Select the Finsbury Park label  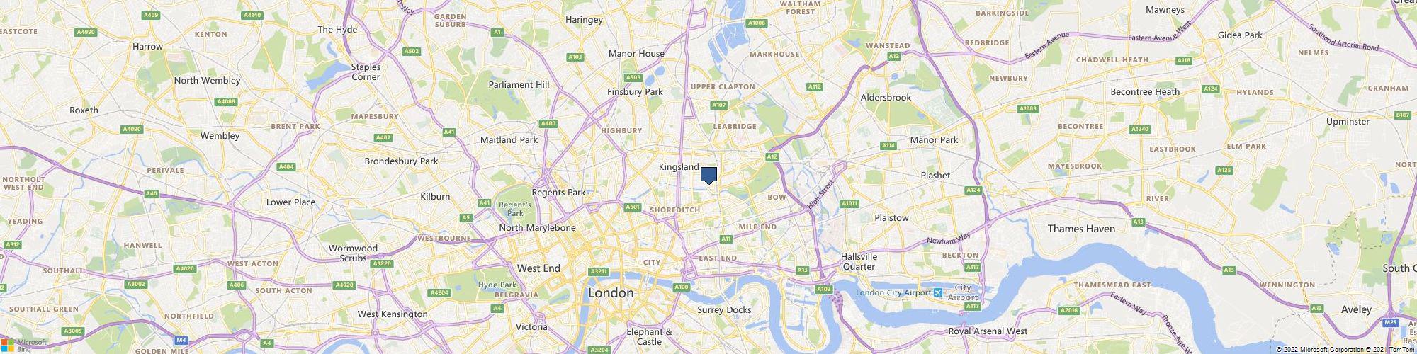[635, 92]
